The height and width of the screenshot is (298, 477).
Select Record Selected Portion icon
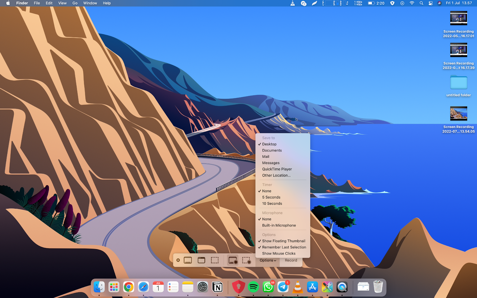[x=247, y=260]
